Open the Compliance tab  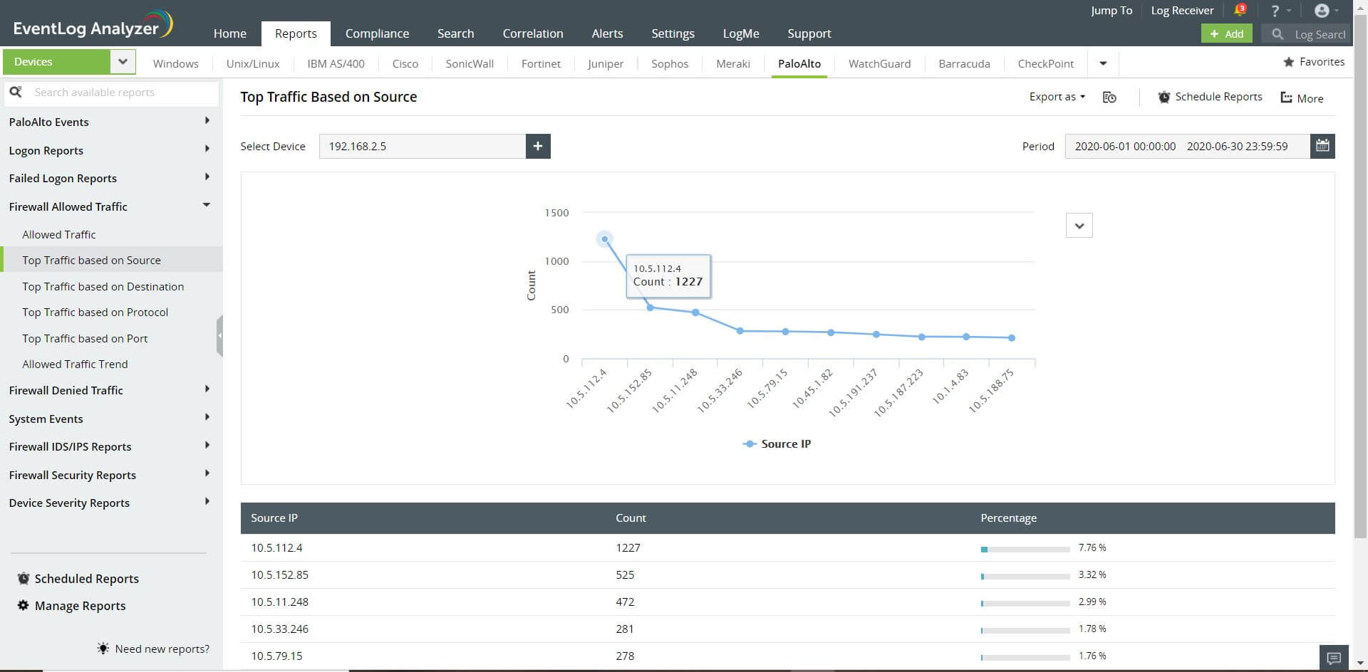click(377, 33)
